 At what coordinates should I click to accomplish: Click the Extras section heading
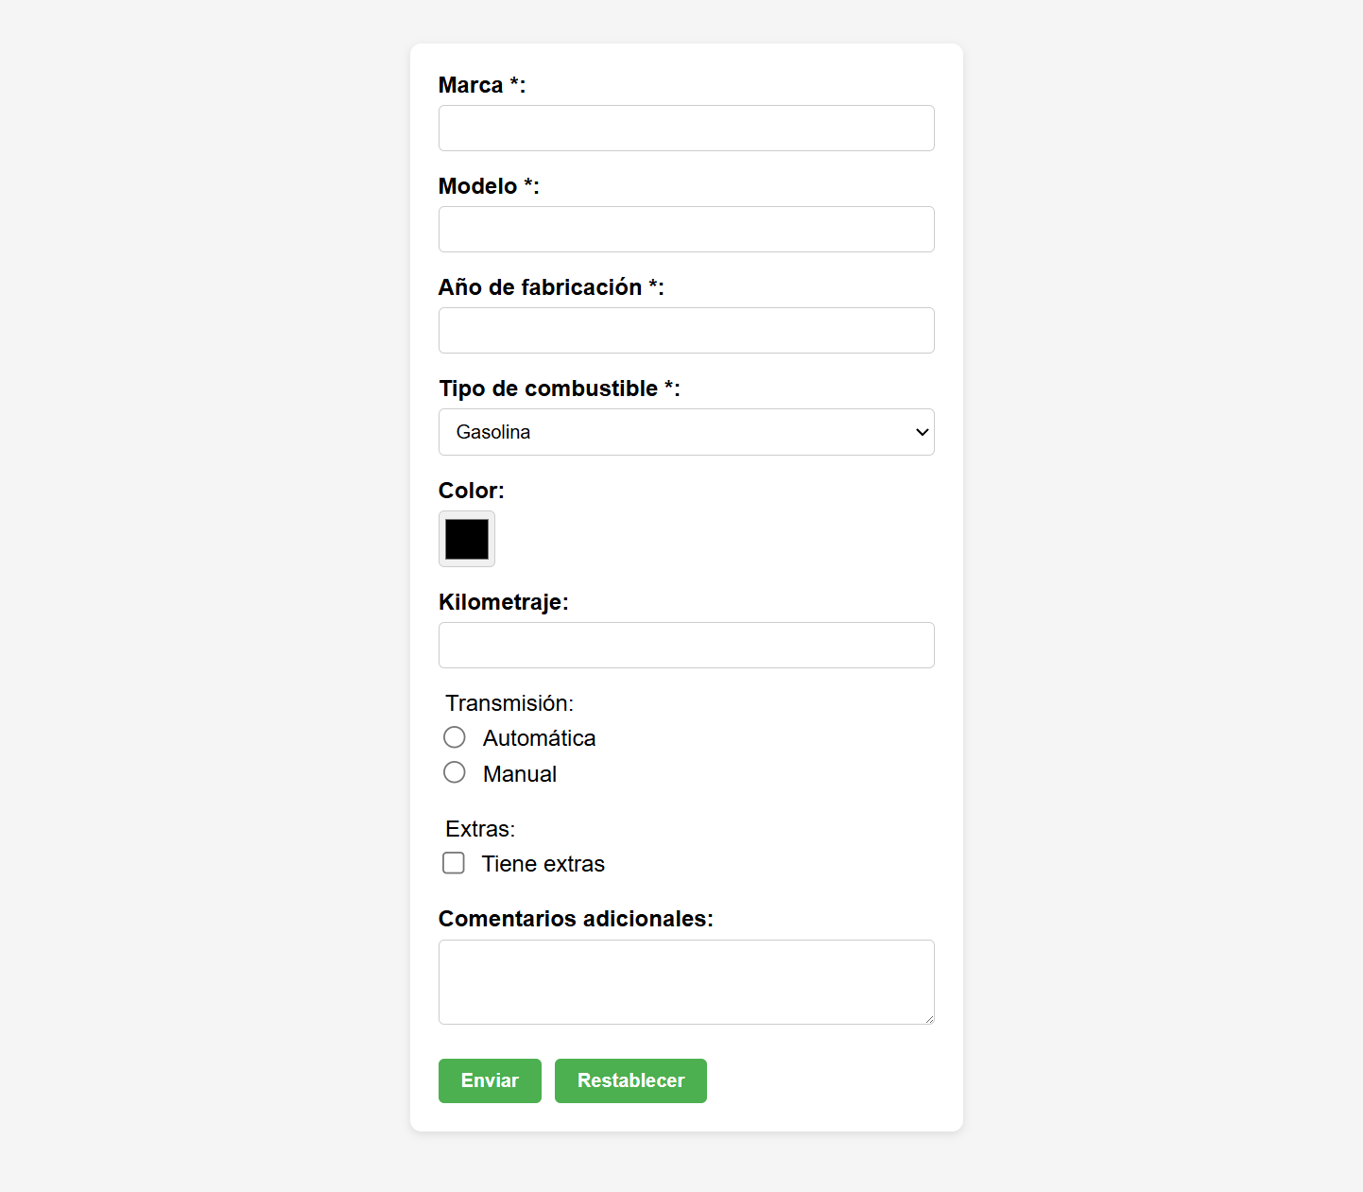(480, 829)
